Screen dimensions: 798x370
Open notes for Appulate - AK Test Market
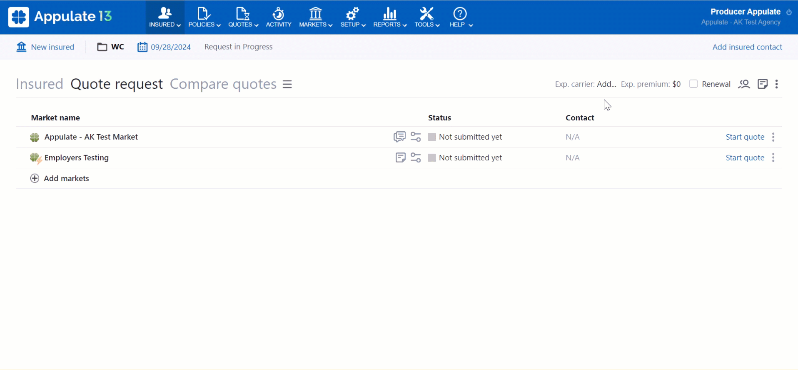399,137
